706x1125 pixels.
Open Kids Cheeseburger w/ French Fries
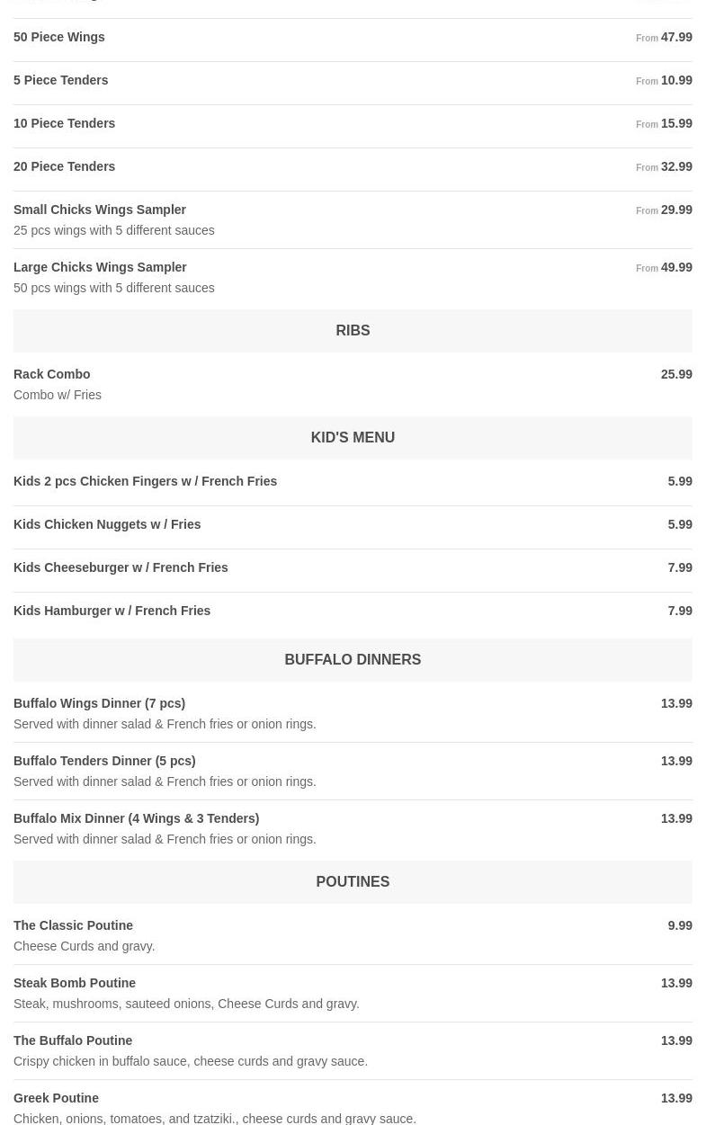point(121,568)
